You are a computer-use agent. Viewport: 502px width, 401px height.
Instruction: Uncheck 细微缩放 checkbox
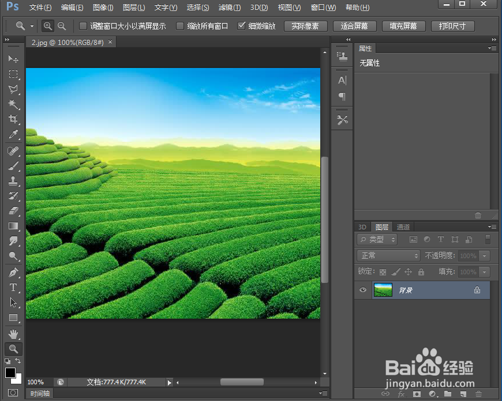click(x=241, y=25)
